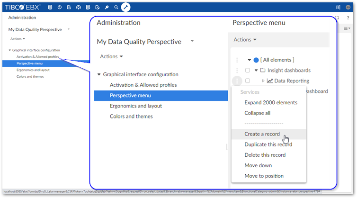
Task: Check the Data Reporting checkbox
Action: [x=247, y=81]
